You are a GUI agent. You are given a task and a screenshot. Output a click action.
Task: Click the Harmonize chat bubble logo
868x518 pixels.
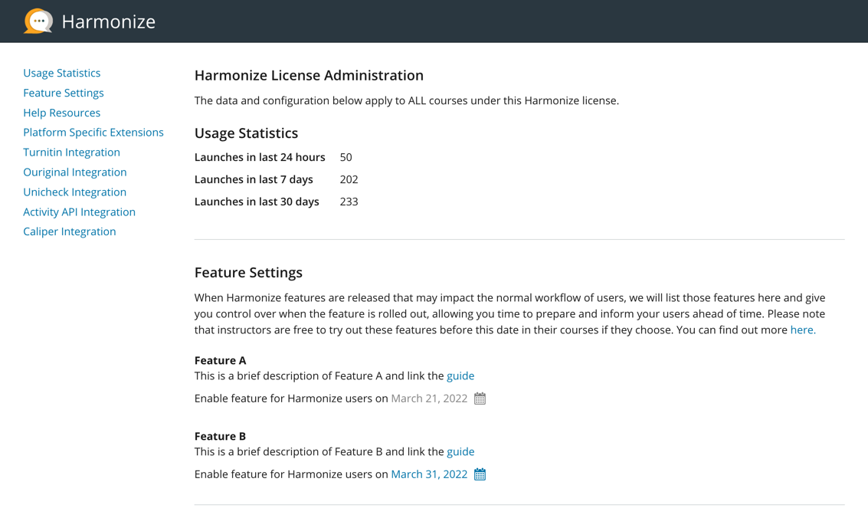[x=38, y=21]
